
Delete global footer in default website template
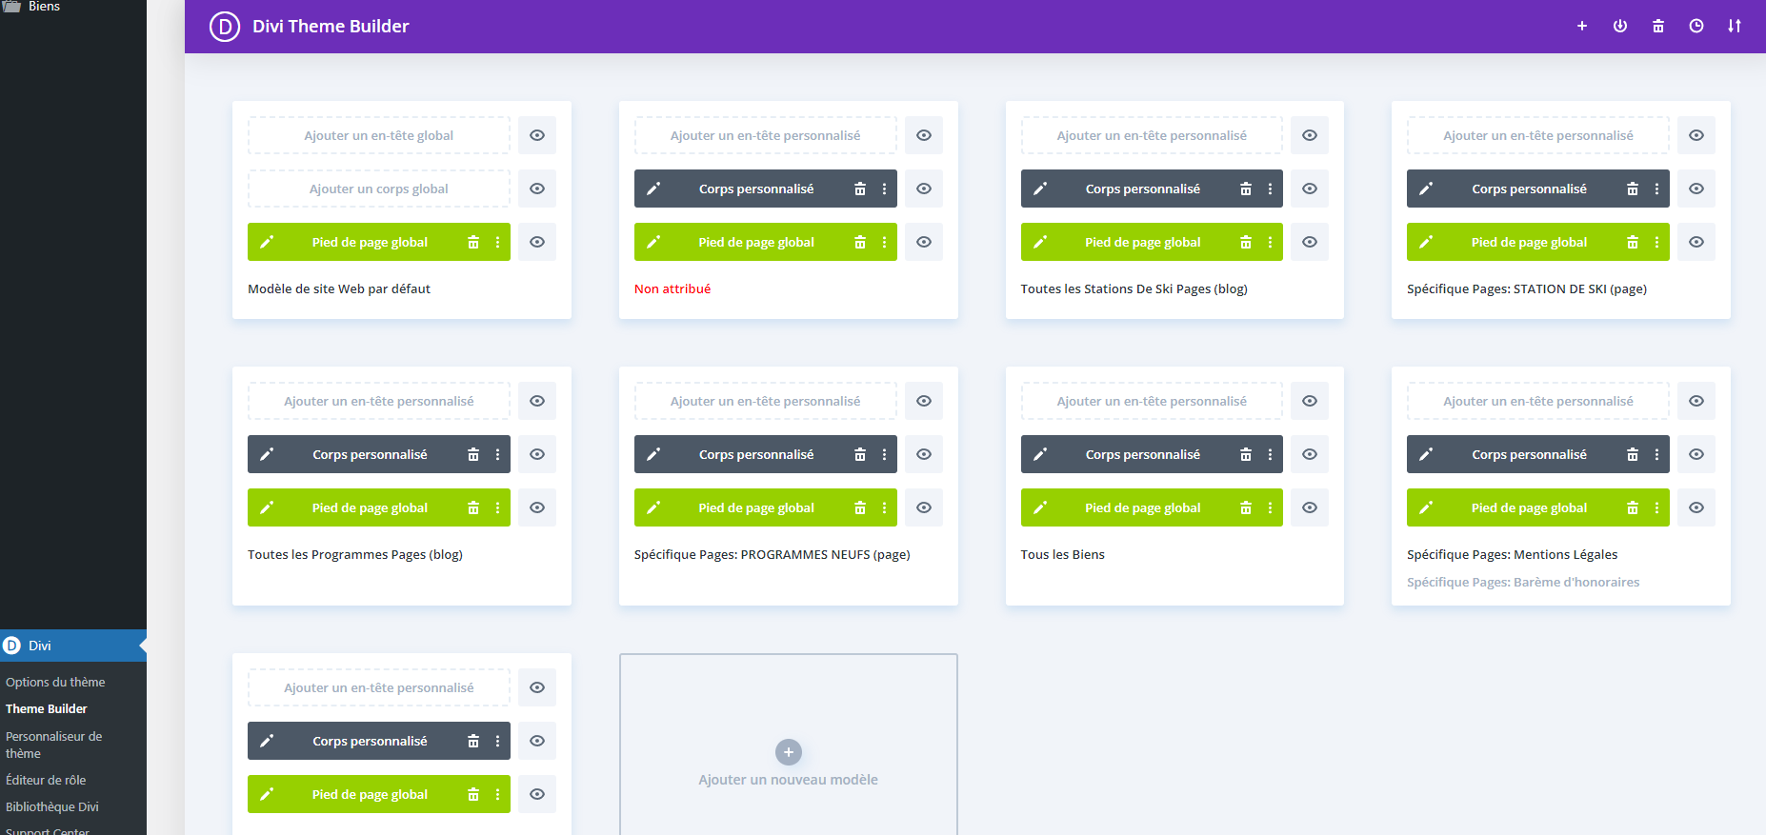coord(473,242)
